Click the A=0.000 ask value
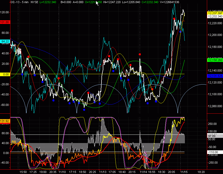 pyautogui.click(x=78, y=2)
